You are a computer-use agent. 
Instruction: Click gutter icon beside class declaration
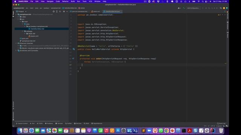[74, 49]
